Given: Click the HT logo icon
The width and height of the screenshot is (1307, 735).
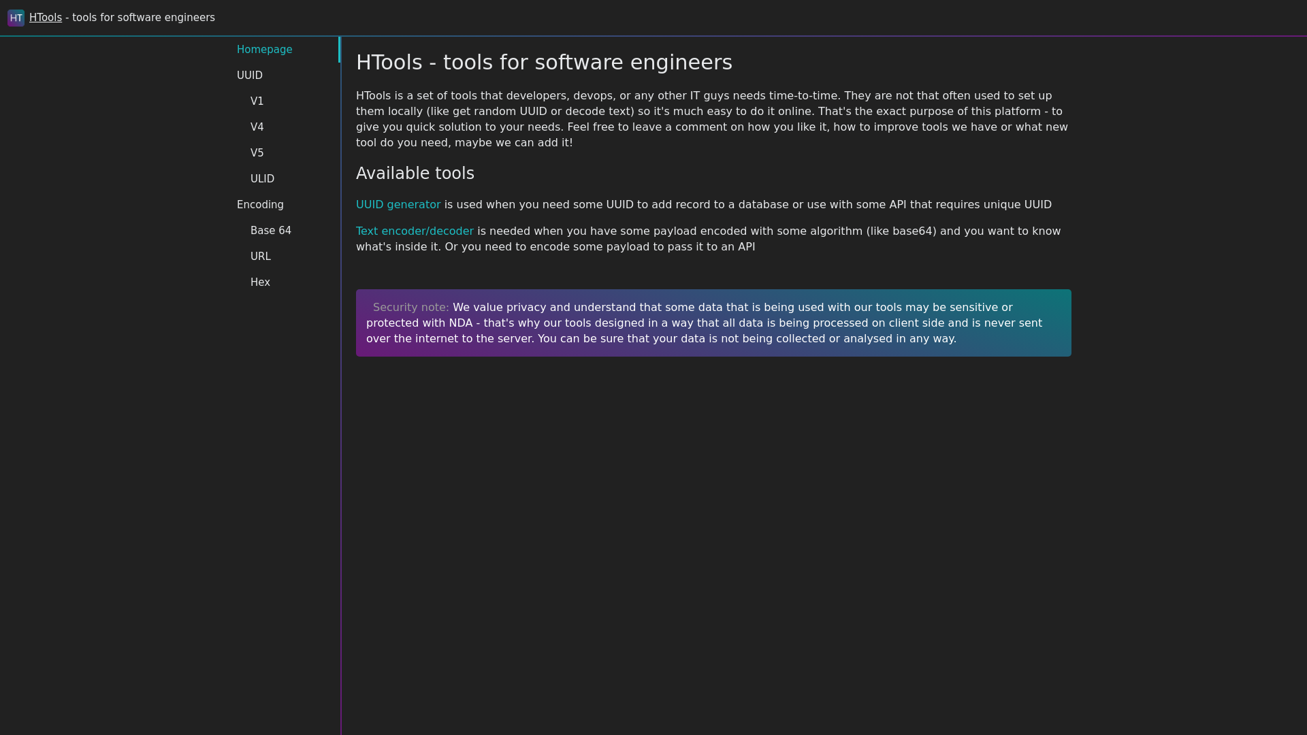Looking at the screenshot, I should click(16, 18).
